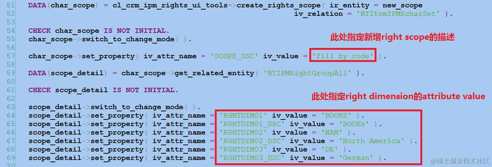Click line number 51 in the gutter

point(11,6)
